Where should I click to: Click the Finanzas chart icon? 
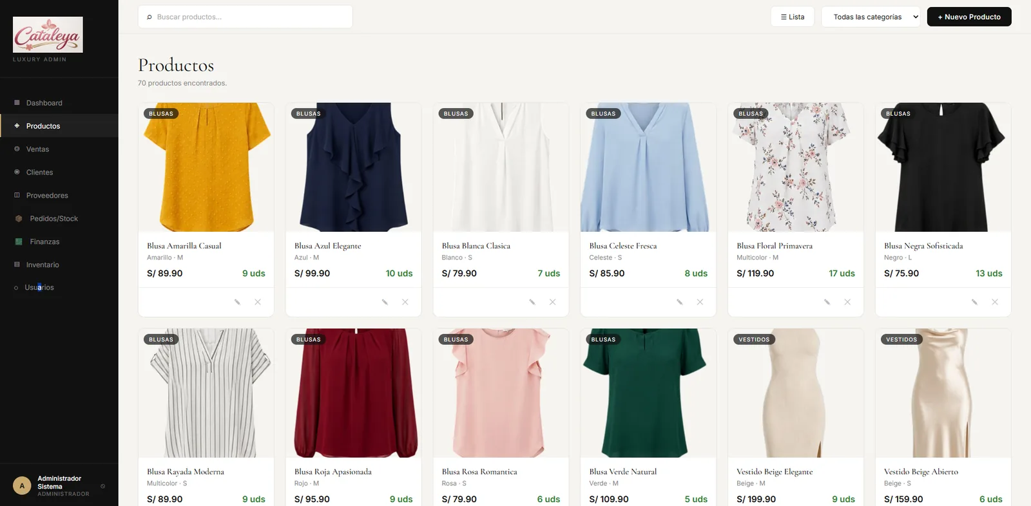[19, 242]
